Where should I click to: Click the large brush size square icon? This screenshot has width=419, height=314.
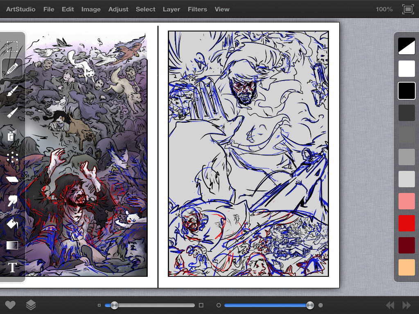(x=201, y=305)
